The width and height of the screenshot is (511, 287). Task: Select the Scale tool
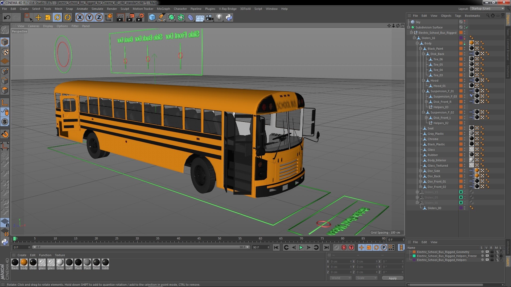point(48,18)
